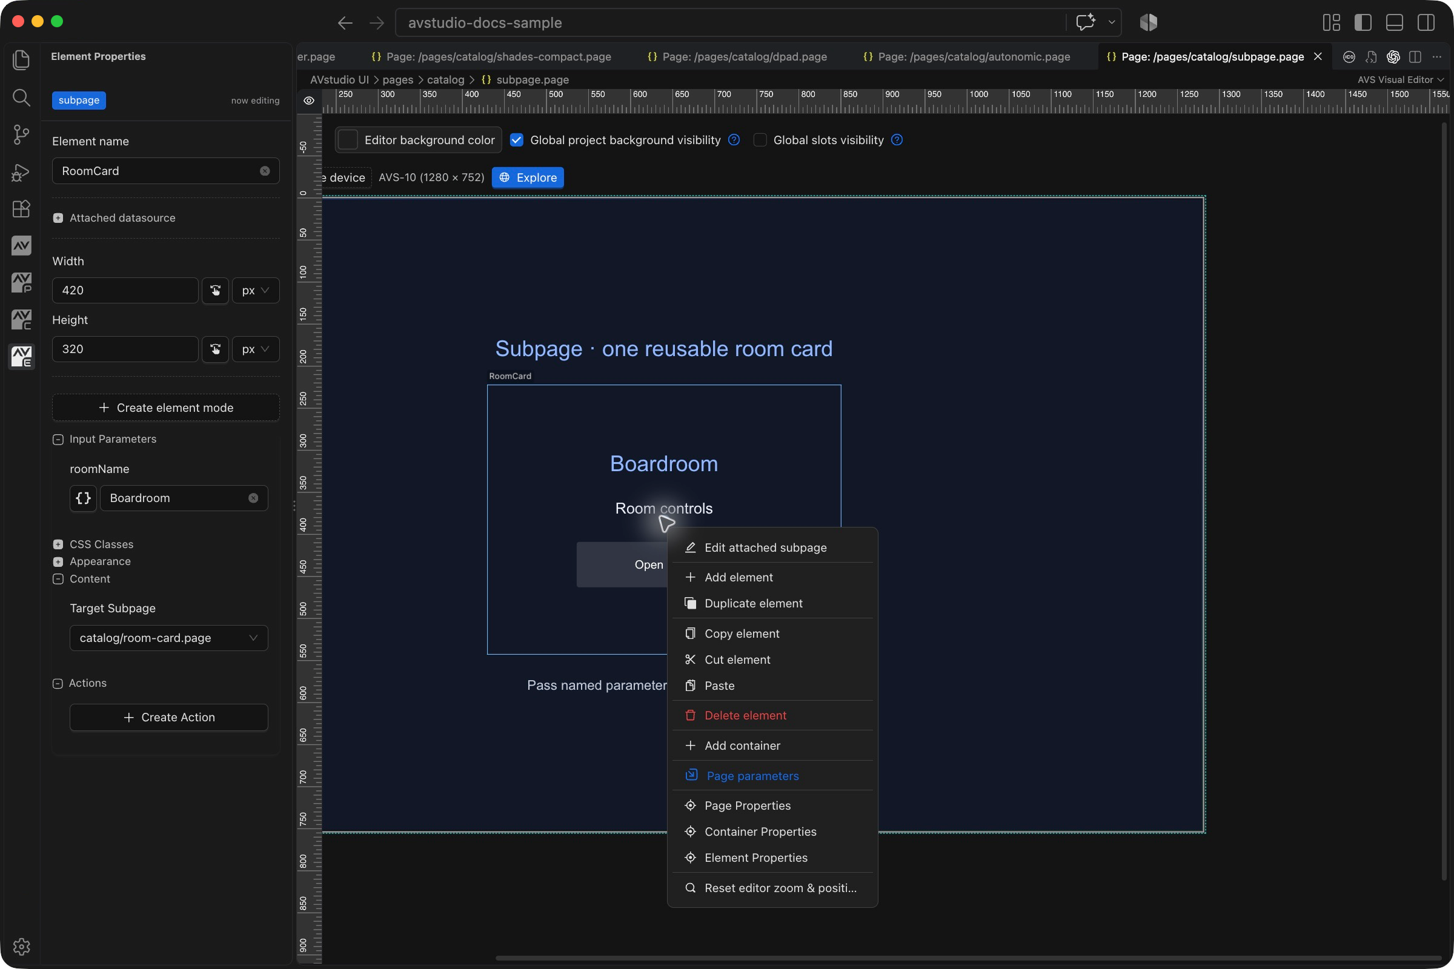Choose Duplicate element in context menu

tap(772, 603)
